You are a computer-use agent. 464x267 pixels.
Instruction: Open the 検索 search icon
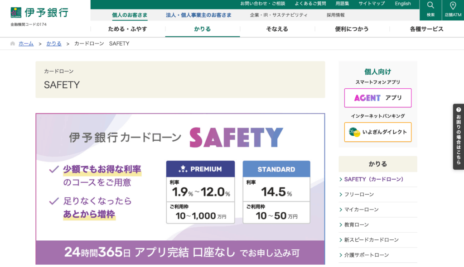click(x=430, y=9)
